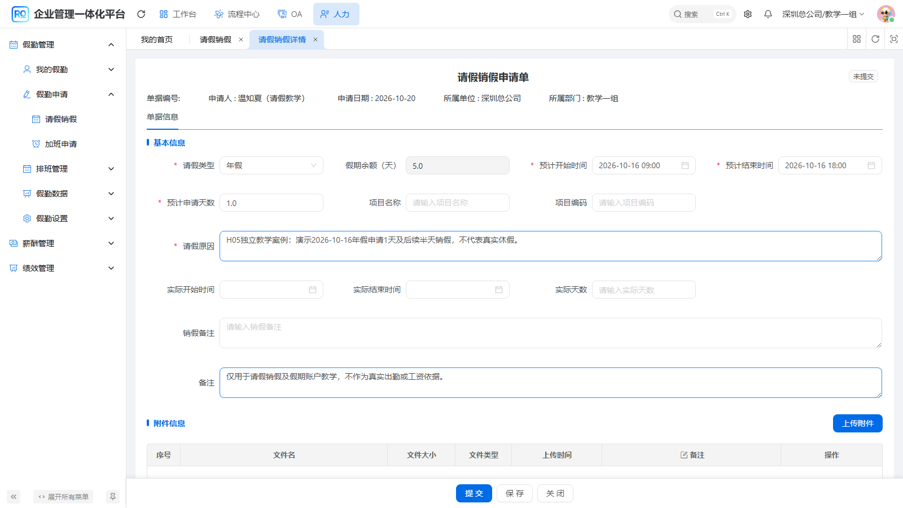Open calendar picker for 预计结束时间

pos(871,165)
